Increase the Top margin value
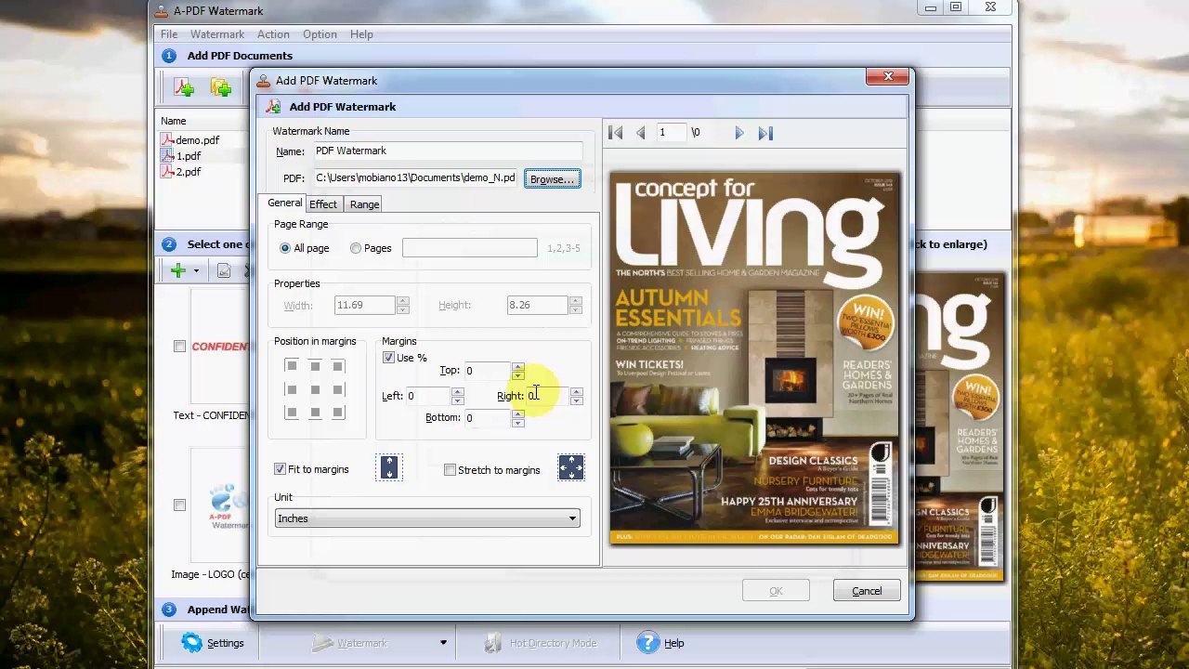Viewport: 1189px width, 669px height. pyautogui.click(x=517, y=367)
